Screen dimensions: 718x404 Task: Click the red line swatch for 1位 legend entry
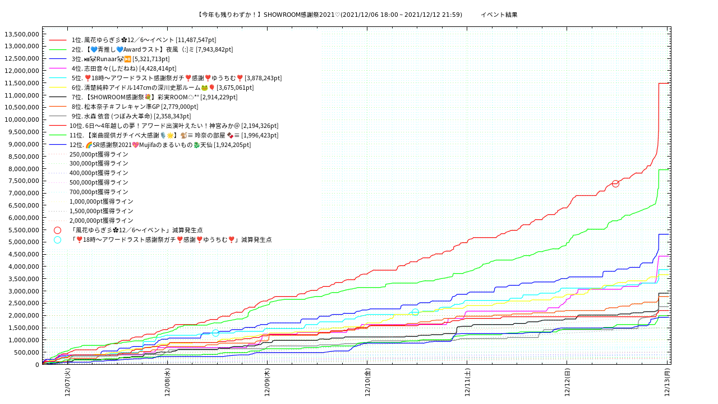click(x=57, y=40)
